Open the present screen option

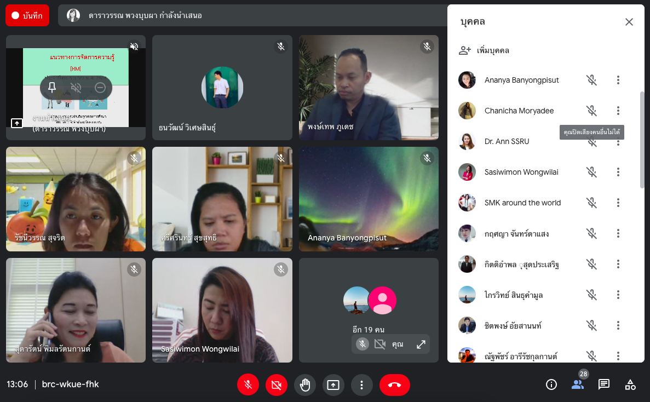(x=333, y=385)
